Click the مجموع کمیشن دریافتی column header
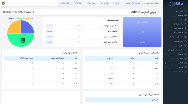The image size is (188, 104). point(57,58)
